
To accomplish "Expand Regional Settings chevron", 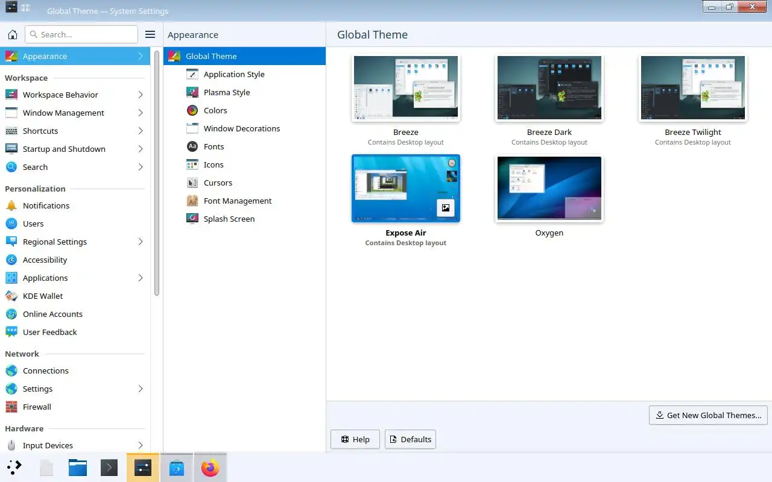I will [x=141, y=242].
